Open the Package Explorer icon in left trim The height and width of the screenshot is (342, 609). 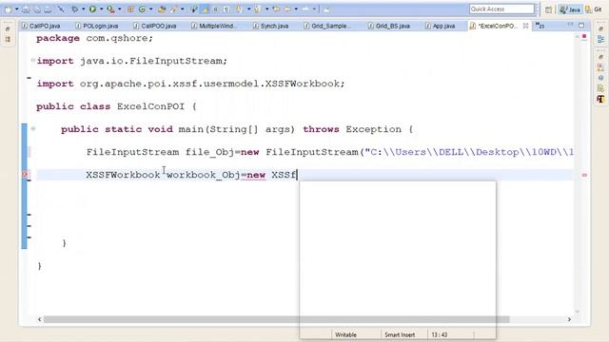click(9, 39)
